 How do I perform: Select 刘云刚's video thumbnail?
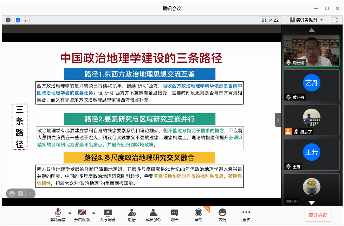(312, 50)
